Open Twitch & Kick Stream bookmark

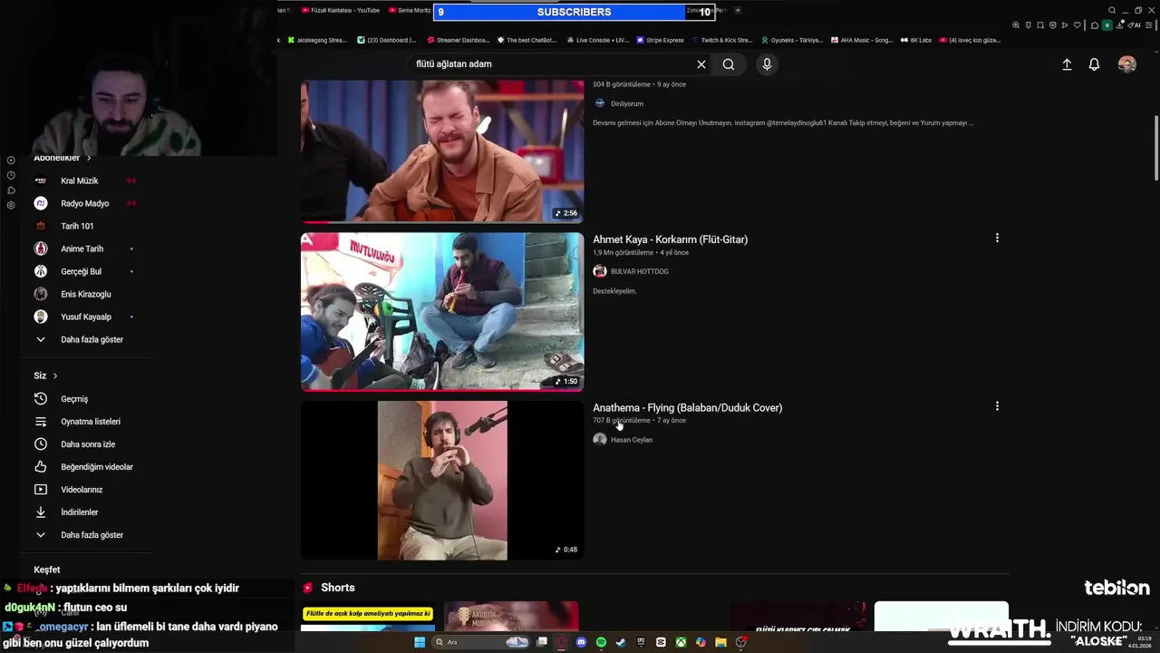coord(721,40)
